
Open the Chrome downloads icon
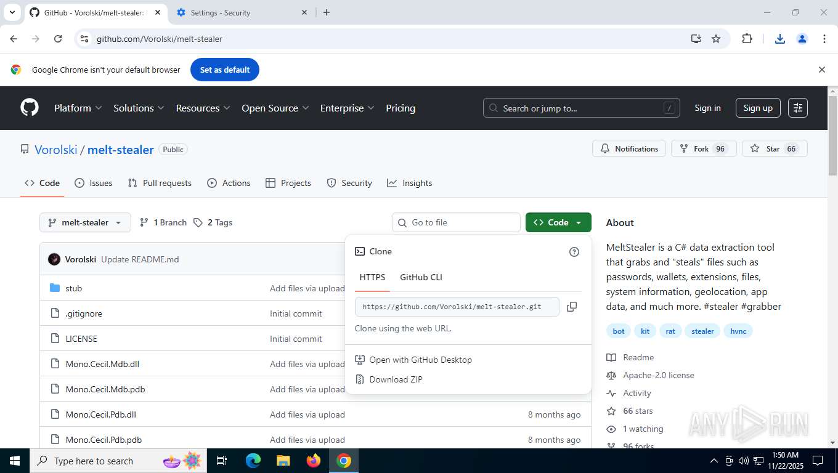point(779,39)
